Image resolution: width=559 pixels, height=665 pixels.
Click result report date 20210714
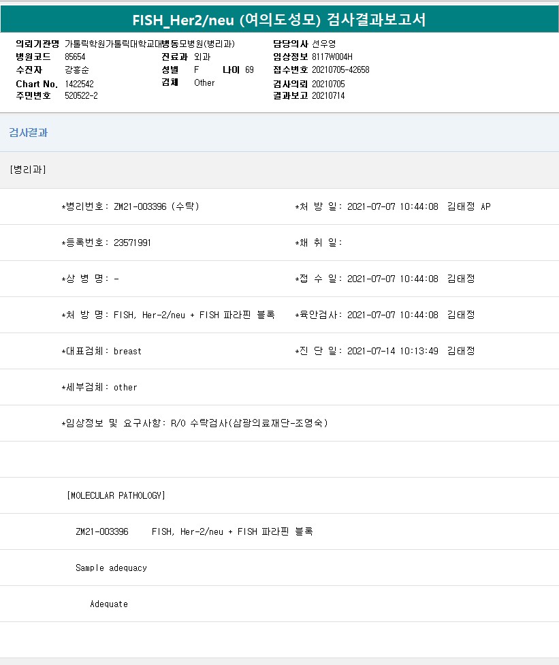(x=328, y=96)
